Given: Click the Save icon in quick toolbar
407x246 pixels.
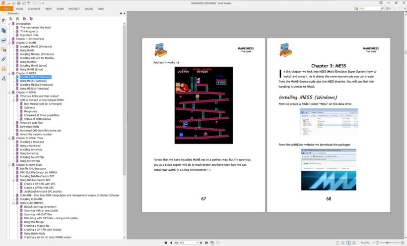Looking at the screenshot, I should [x=13, y=3].
